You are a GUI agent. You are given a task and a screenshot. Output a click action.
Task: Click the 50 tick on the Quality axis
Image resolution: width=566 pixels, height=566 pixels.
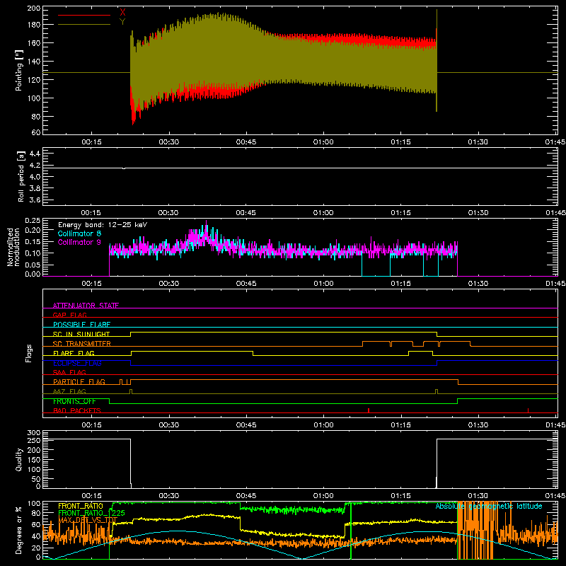pyautogui.click(x=36, y=479)
